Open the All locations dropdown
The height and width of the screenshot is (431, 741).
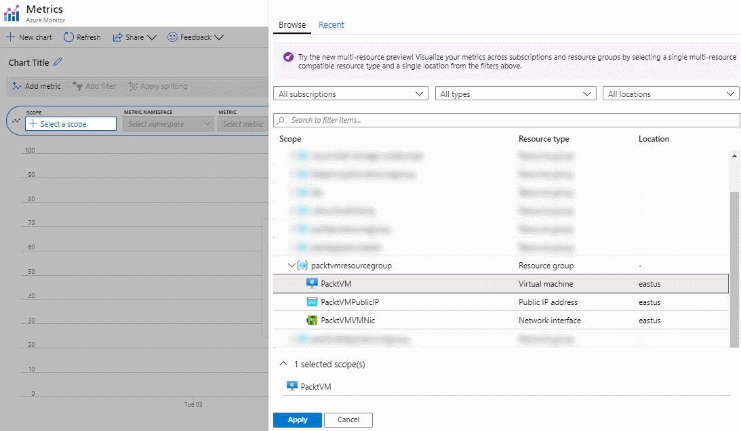[x=670, y=94]
